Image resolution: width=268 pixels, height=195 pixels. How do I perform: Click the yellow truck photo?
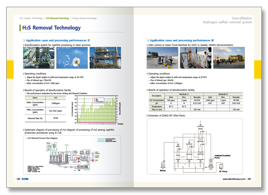229,58
